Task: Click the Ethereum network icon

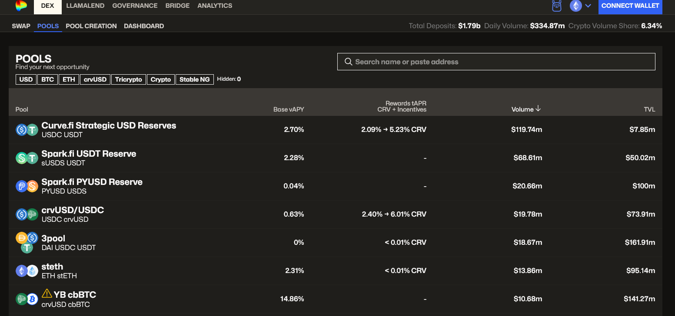Action: click(x=576, y=6)
